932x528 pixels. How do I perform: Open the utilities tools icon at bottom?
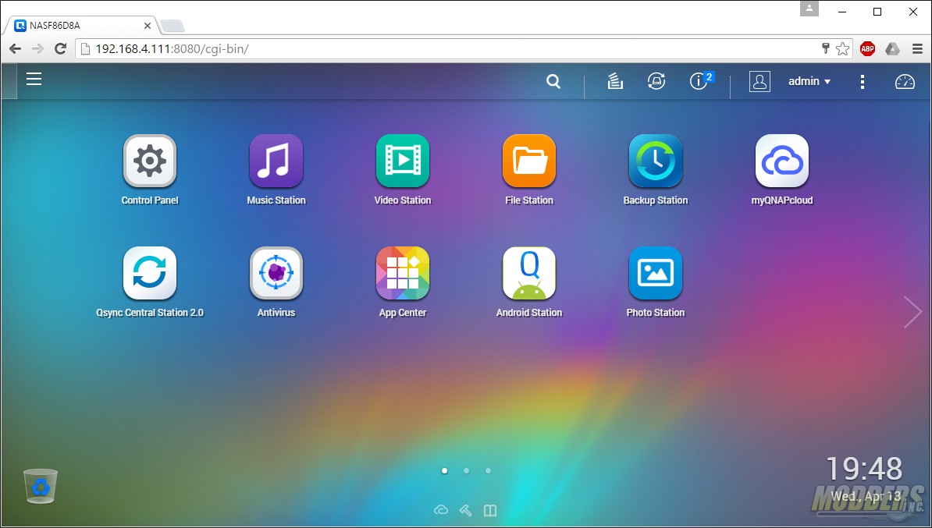465,510
